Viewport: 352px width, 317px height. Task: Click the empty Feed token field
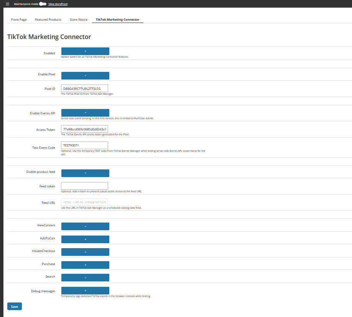84,186
